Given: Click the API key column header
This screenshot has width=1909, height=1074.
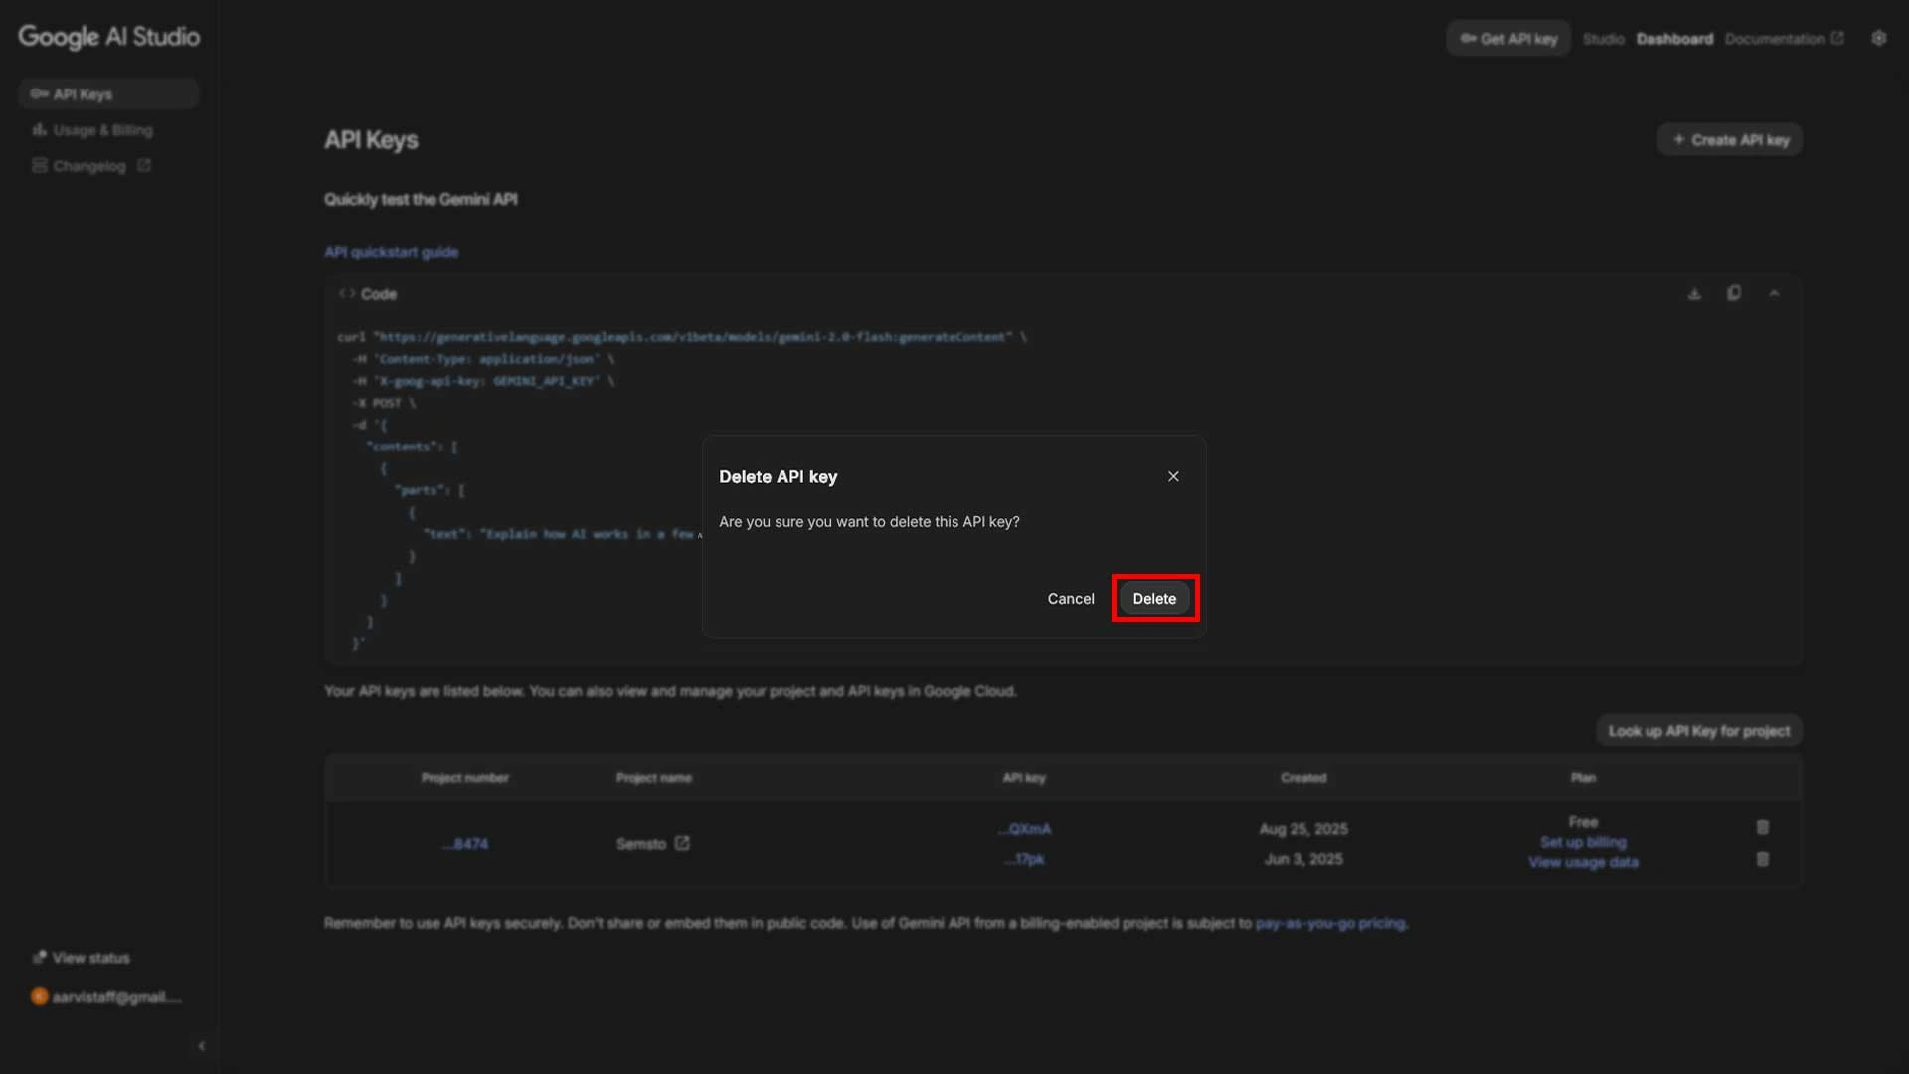Looking at the screenshot, I should click(x=1024, y=777).
